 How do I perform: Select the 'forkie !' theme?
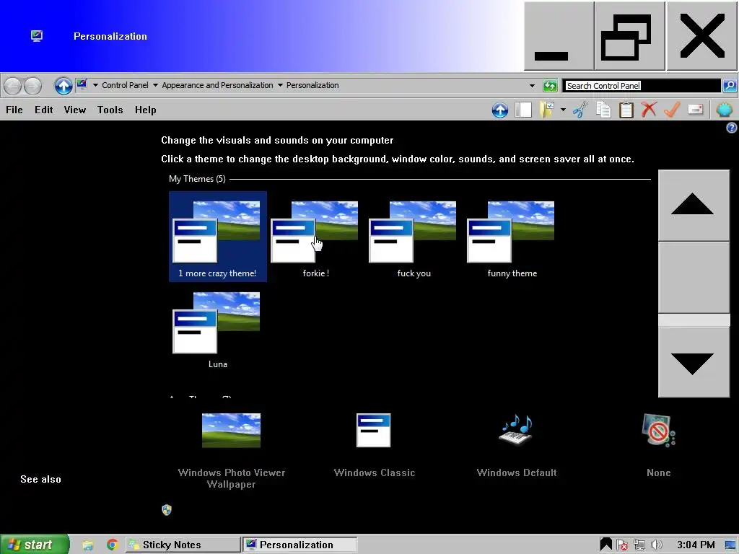tap(316, 237)
